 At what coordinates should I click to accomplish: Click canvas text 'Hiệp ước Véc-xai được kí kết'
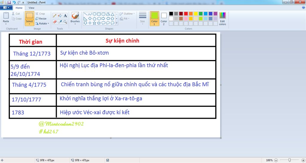point(95,113)
